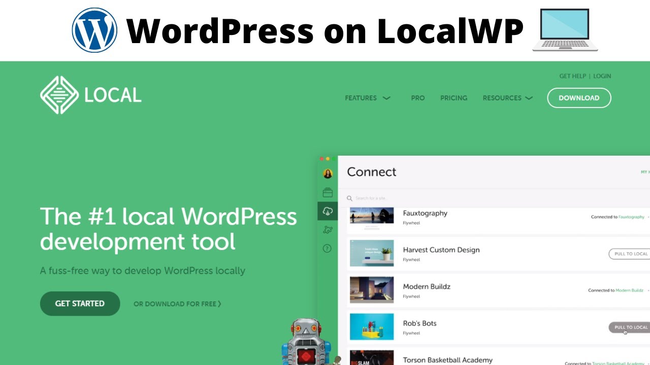Click the Get Started button

coord(80,304)
